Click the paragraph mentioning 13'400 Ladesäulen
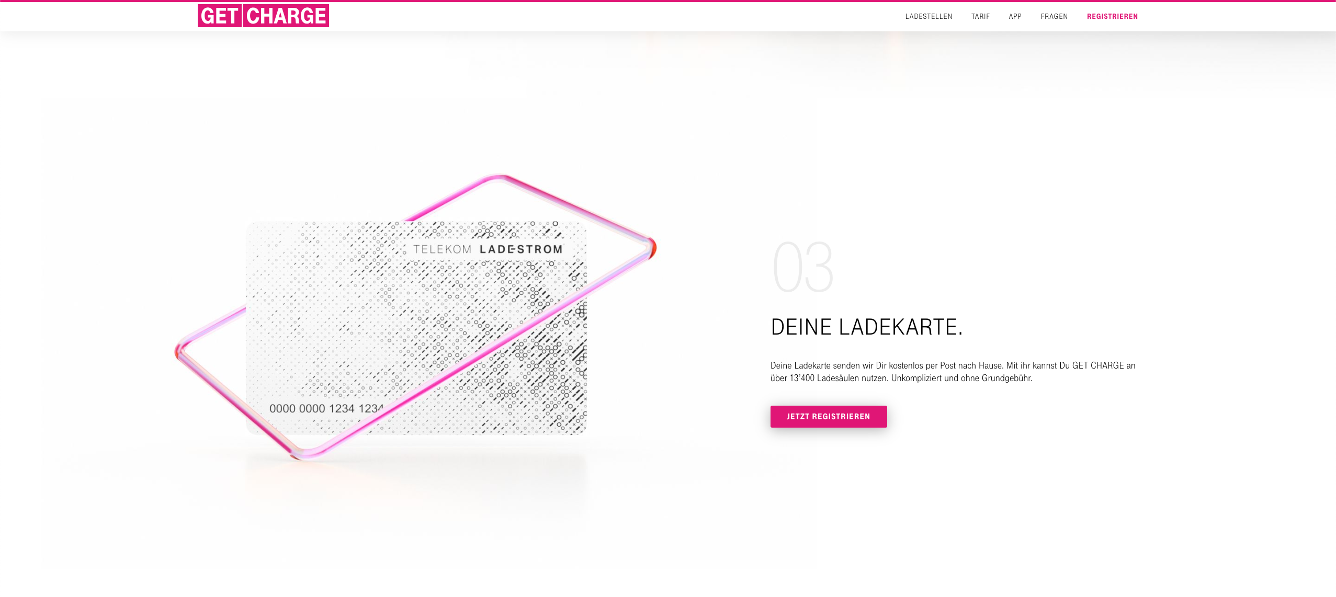Image resolution: width=1336 pixels, height=597 pixels. pyautogui.click(x=953, y=372)
